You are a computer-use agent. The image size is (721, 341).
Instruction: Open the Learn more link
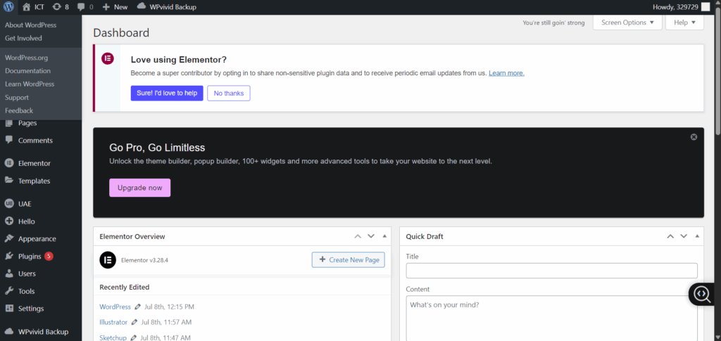506,73
